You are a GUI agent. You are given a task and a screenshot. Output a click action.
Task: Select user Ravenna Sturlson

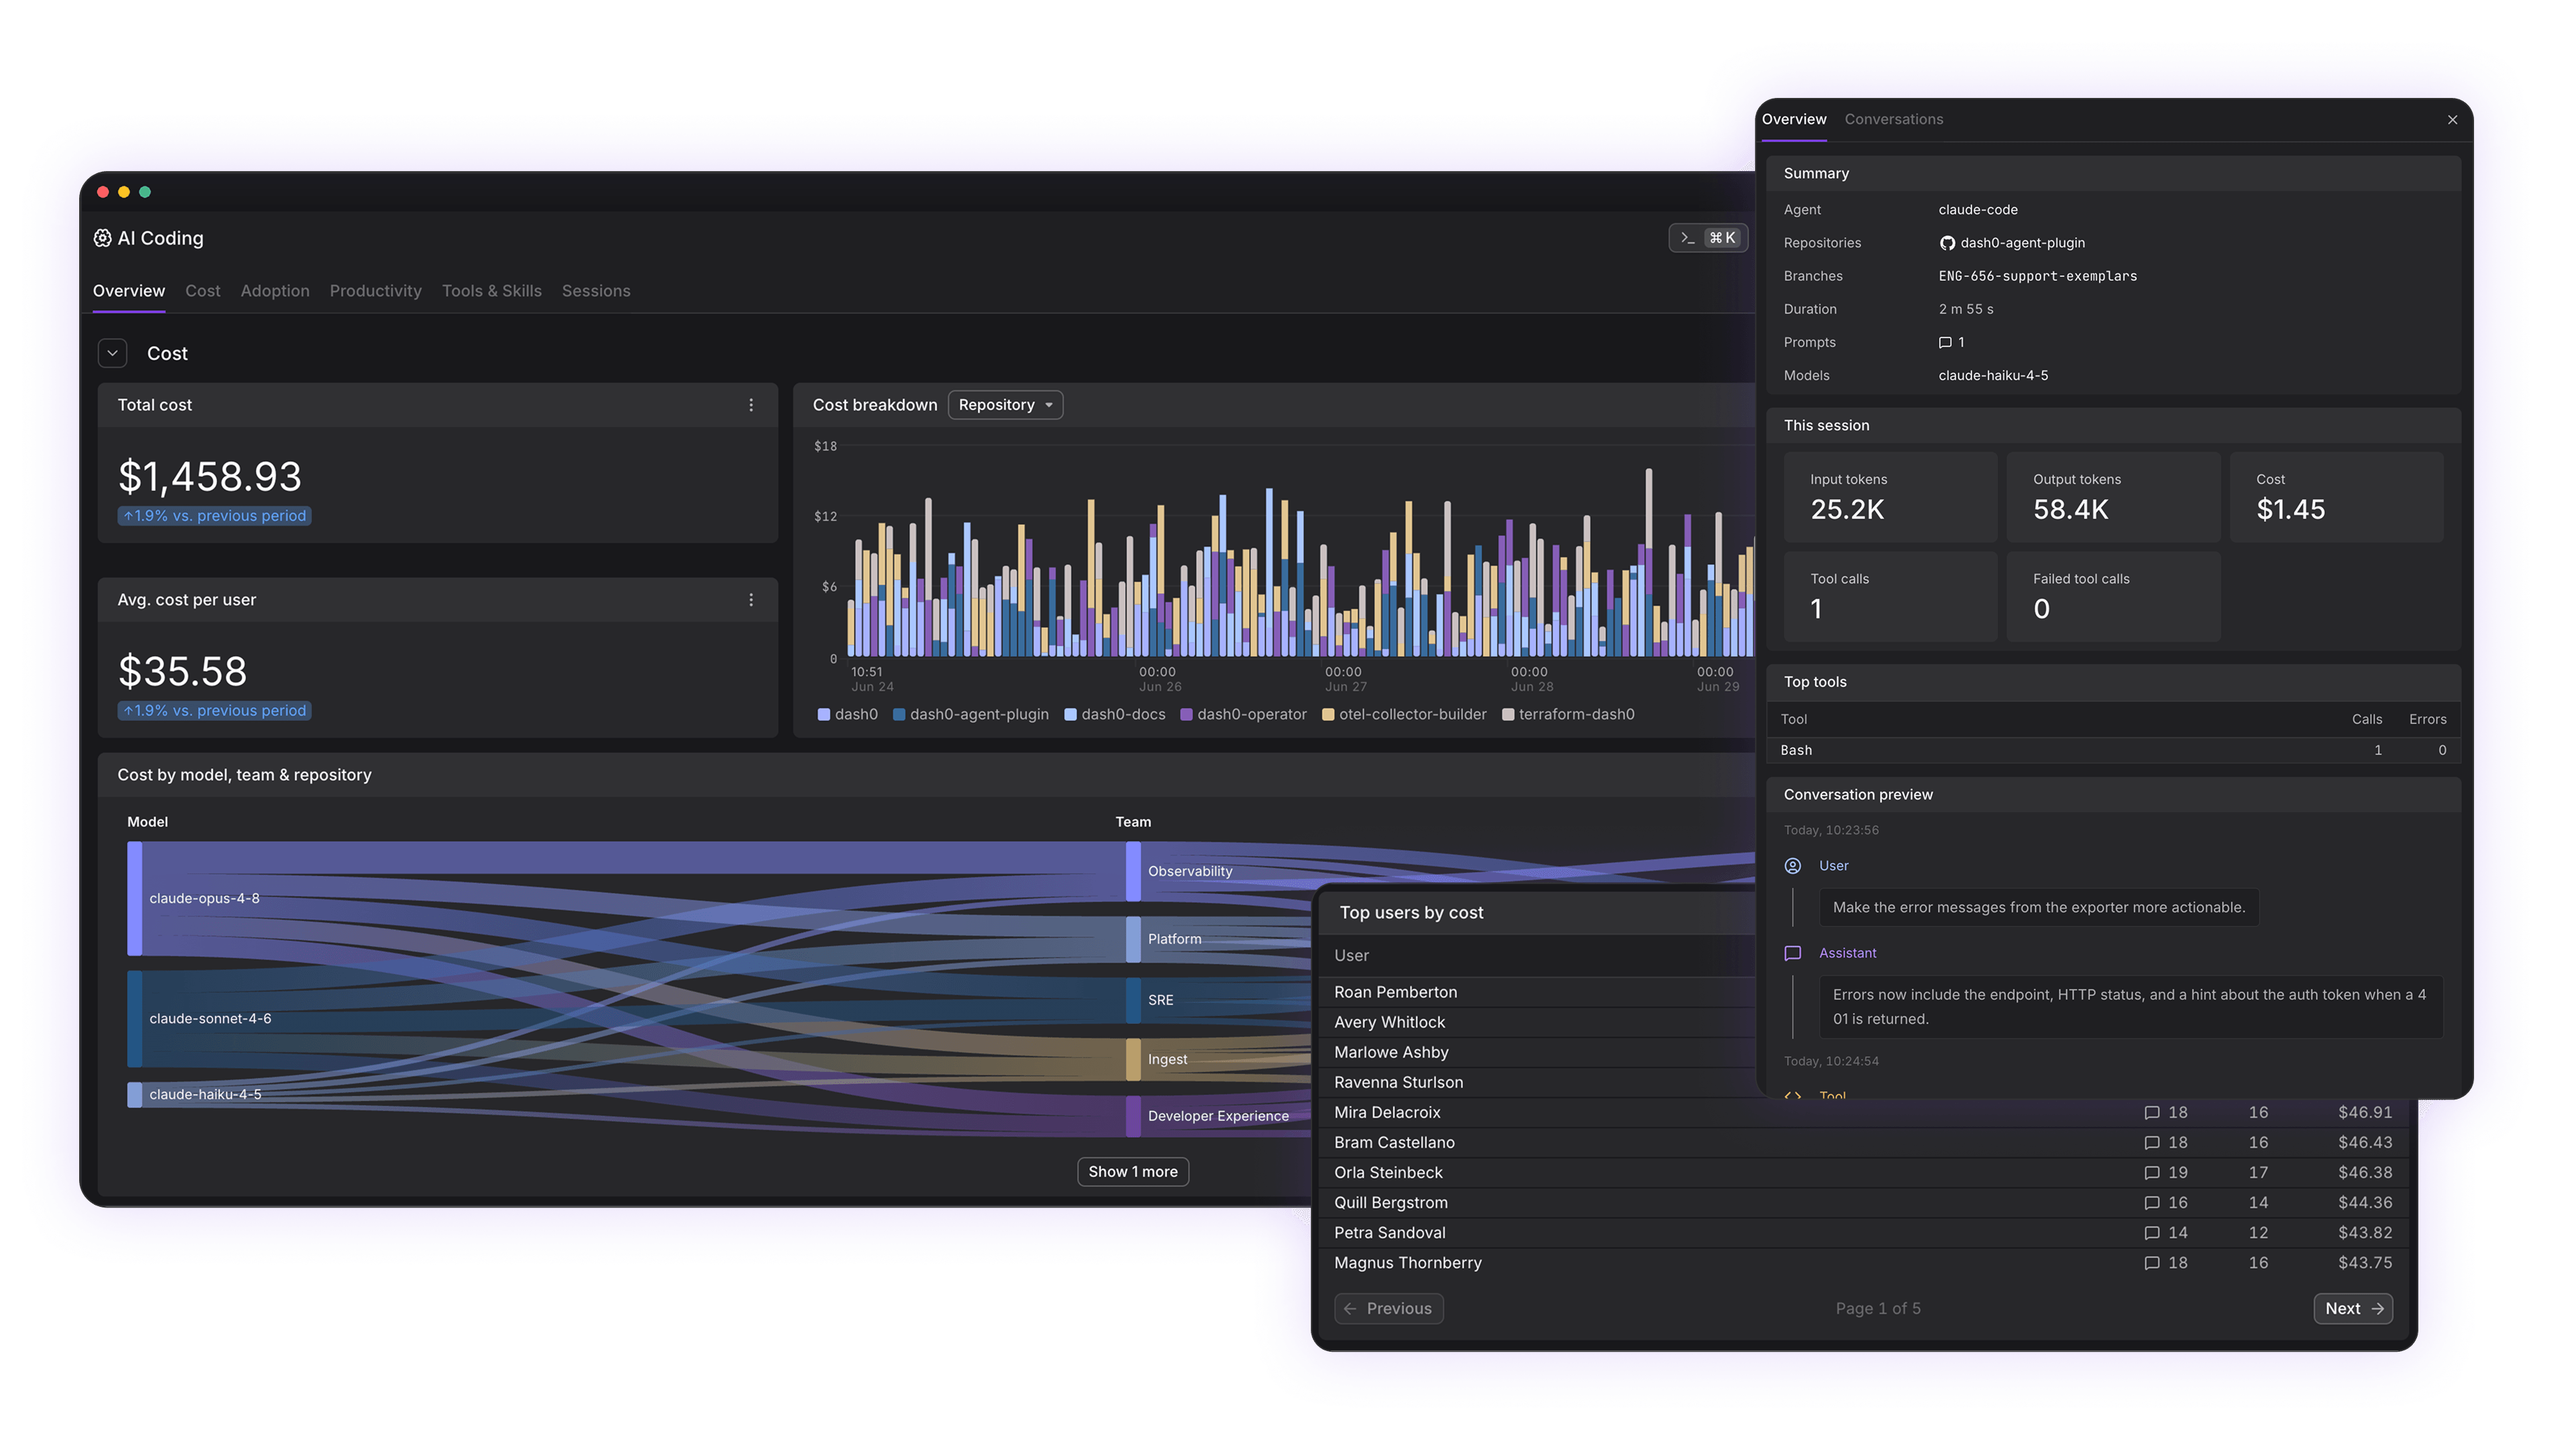(x=1398, y=1082)
